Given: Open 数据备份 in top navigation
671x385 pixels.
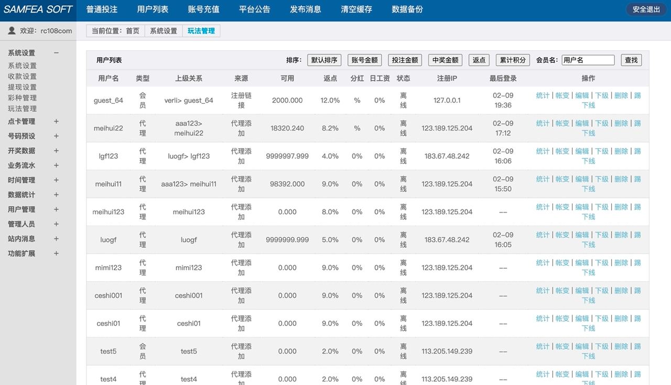Looking at the screenshot, I should point(407,9).
